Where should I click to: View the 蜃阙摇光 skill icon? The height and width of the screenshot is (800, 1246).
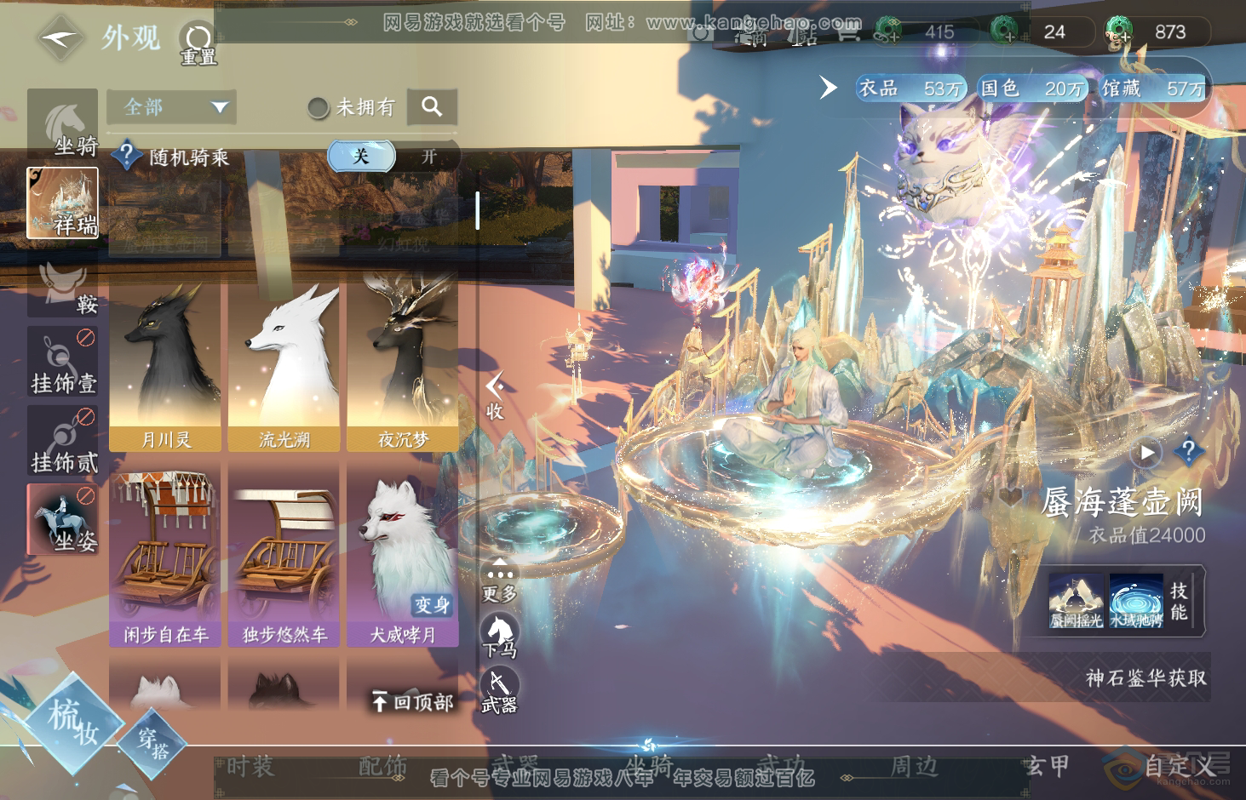coord(1077,601)
